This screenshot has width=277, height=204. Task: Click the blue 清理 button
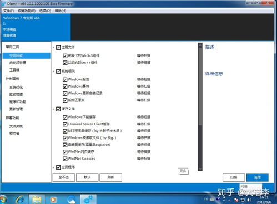pos(258,177)
